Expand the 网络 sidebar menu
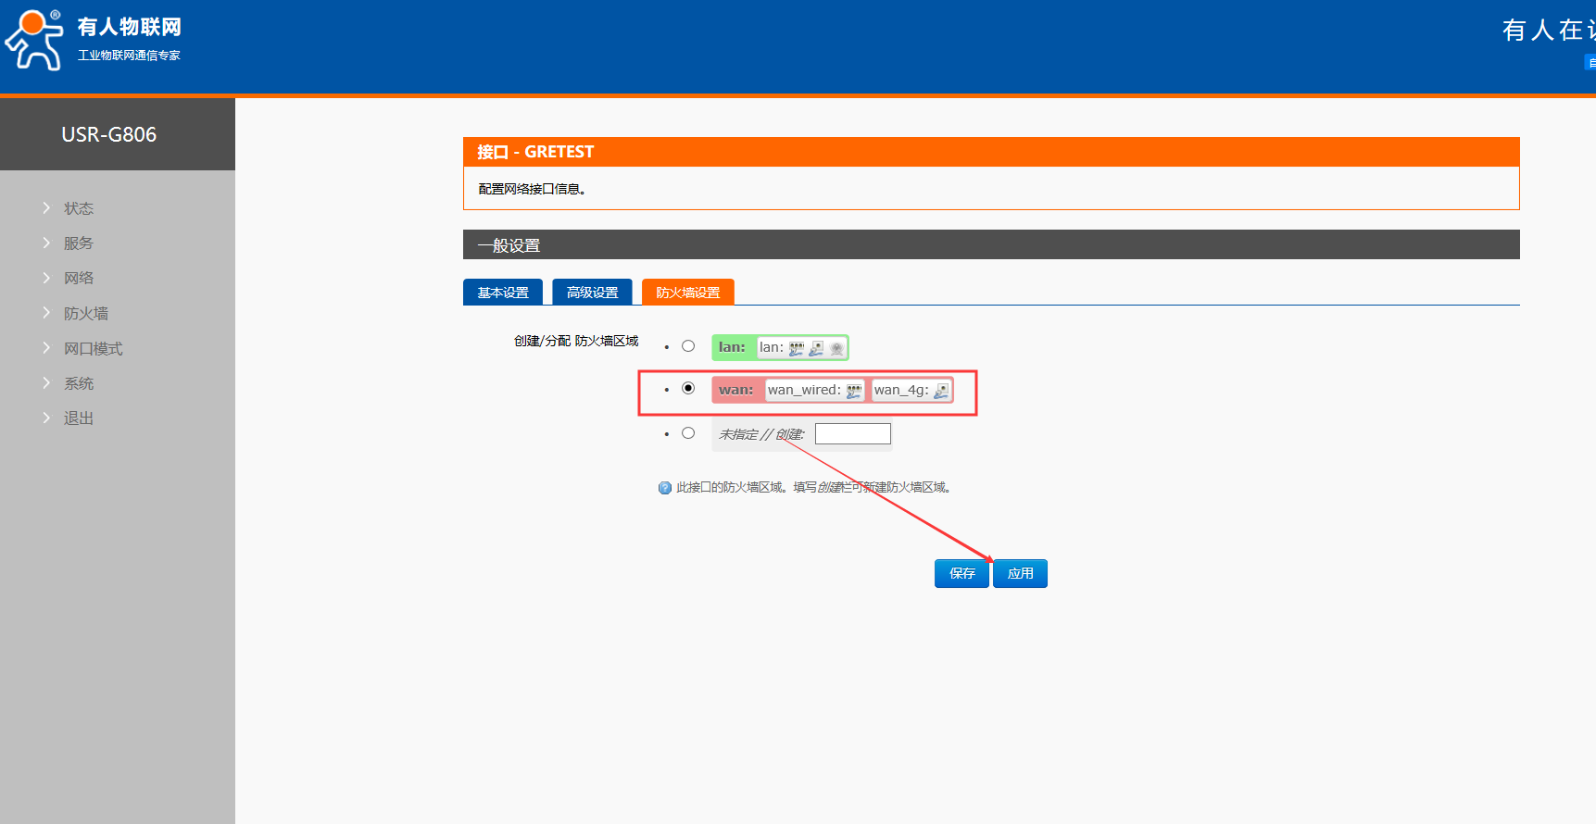 tap(79, 278)
